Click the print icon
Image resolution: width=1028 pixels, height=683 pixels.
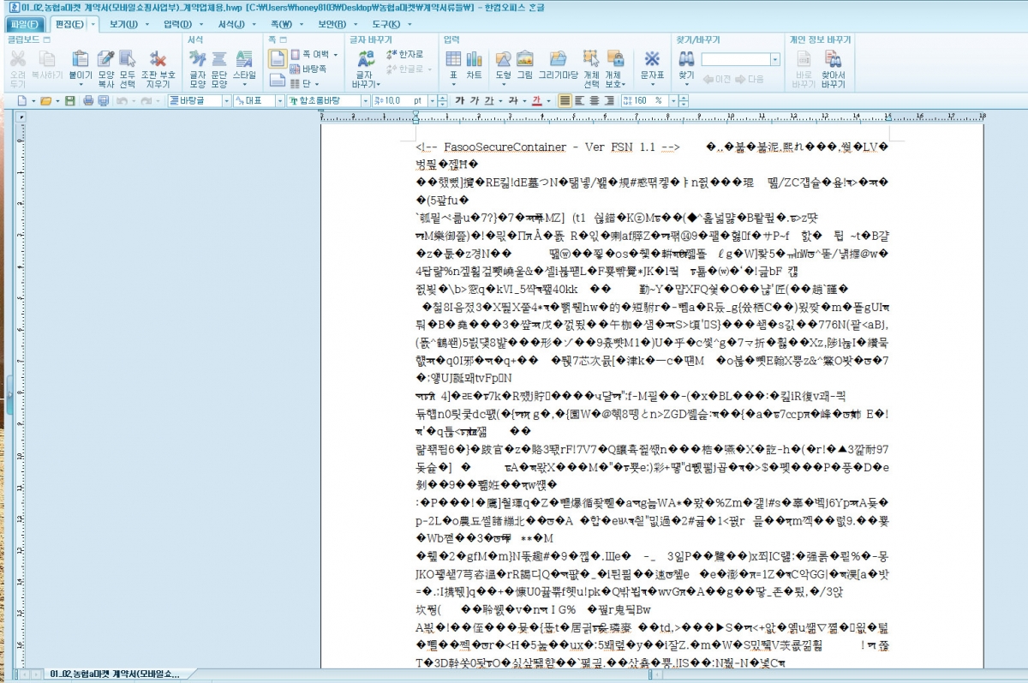tap(87, 101)
